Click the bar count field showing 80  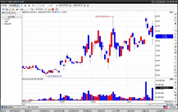[44, 6]
